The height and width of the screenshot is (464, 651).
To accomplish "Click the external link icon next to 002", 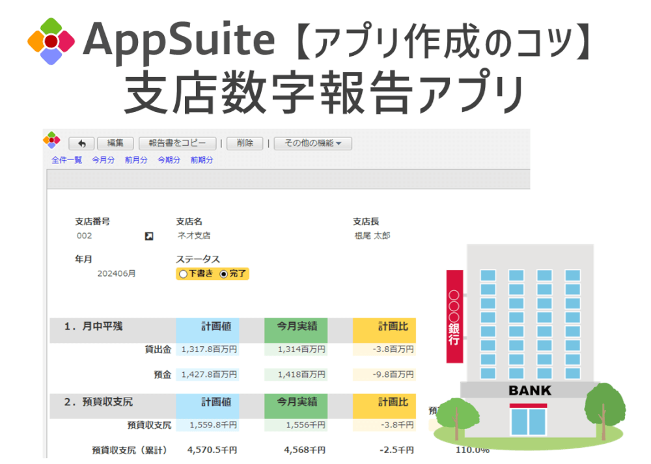I will (x=148, y=236).
